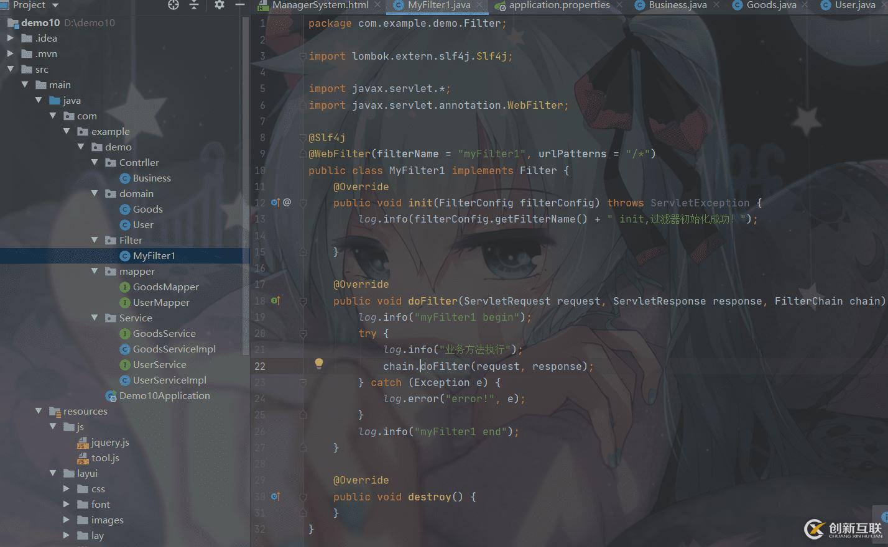Select Business class icon in tree
This screenshot has height=547, width=888.
(x=125, y=178)
